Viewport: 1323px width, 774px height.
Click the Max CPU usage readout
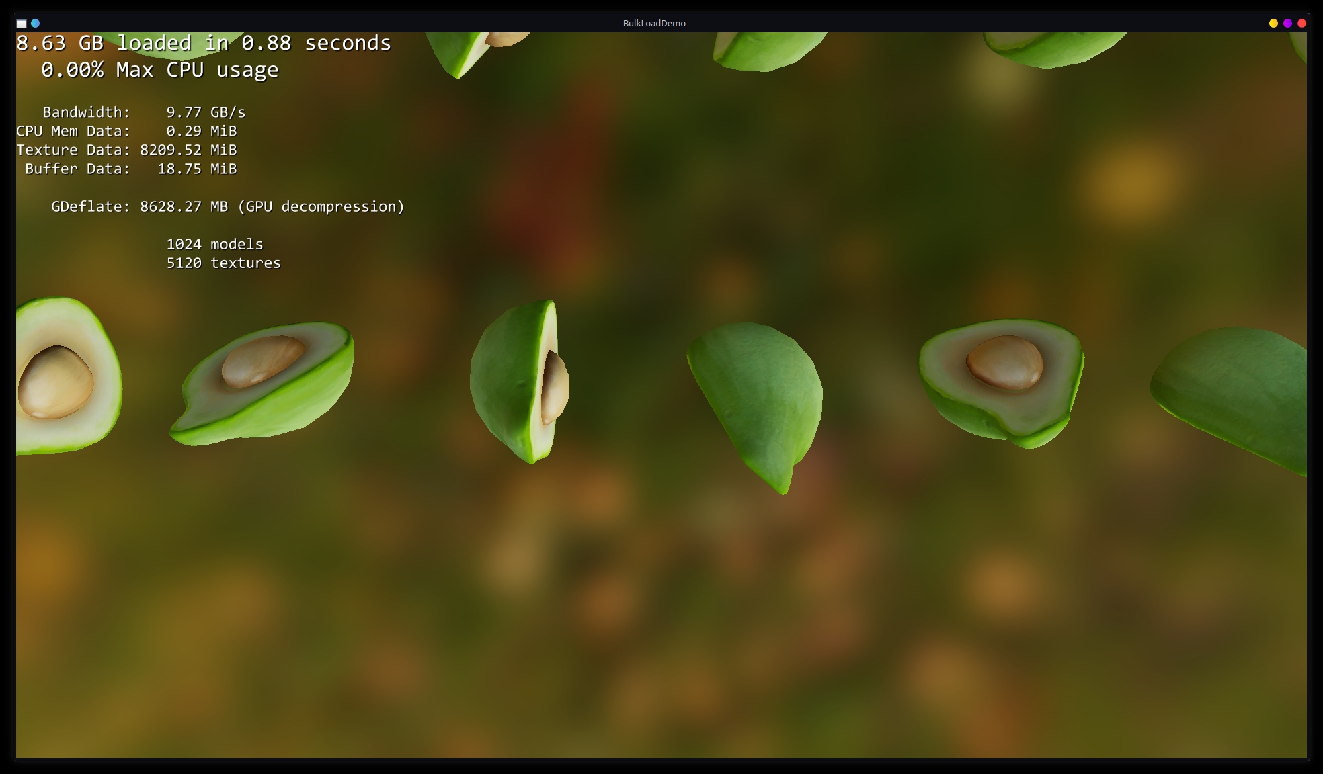[159, 70]
